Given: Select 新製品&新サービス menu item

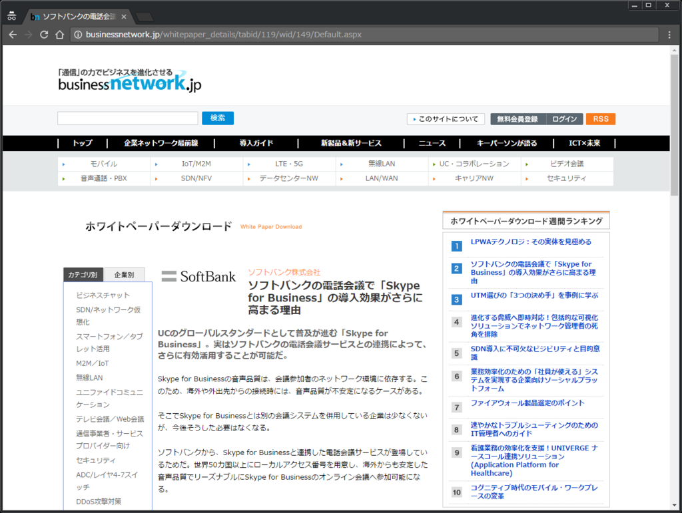Looking at the screenshot, I should click(351, 143).
